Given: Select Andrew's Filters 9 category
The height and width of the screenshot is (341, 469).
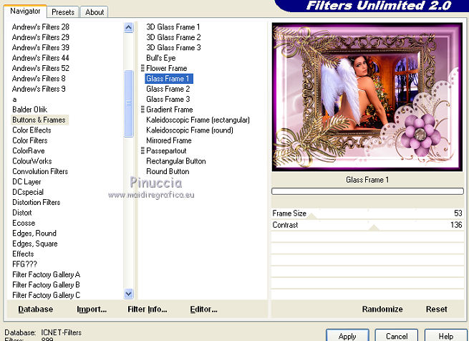Looking at the screenshot, I should (x=39, y=89).
